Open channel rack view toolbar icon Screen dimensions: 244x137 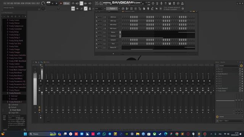(131, 9)
